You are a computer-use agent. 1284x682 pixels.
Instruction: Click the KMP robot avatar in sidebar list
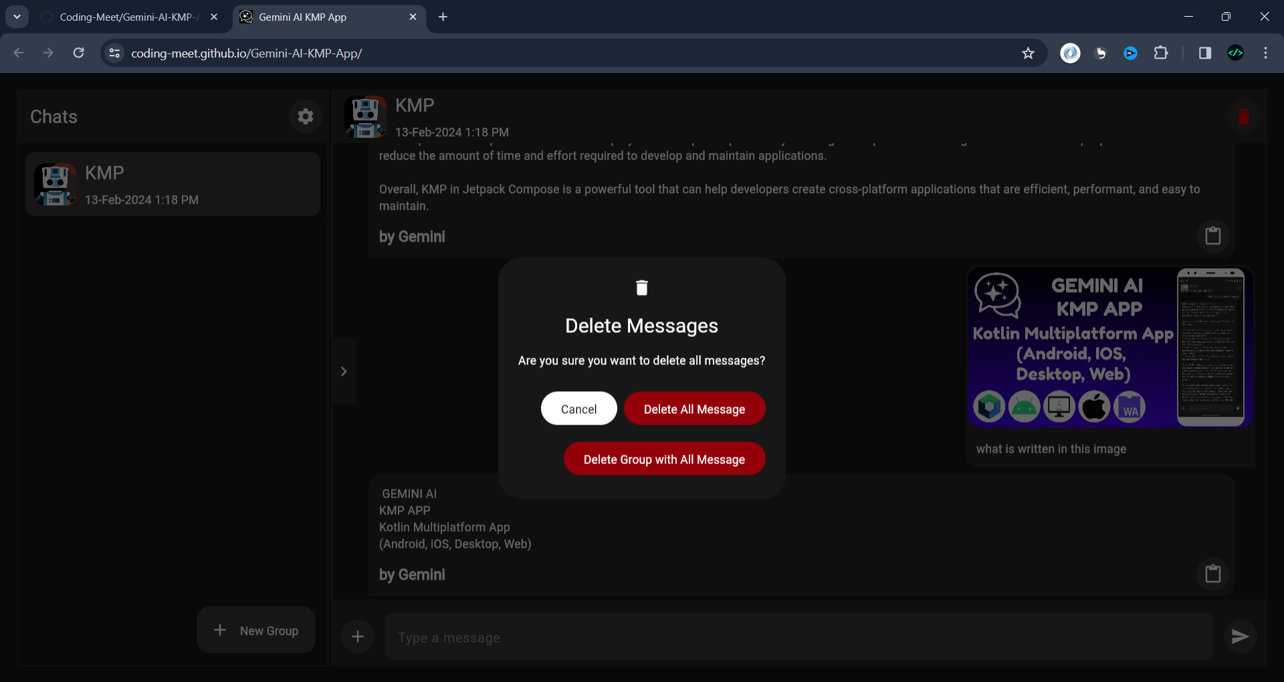click(x=55, y=184)
